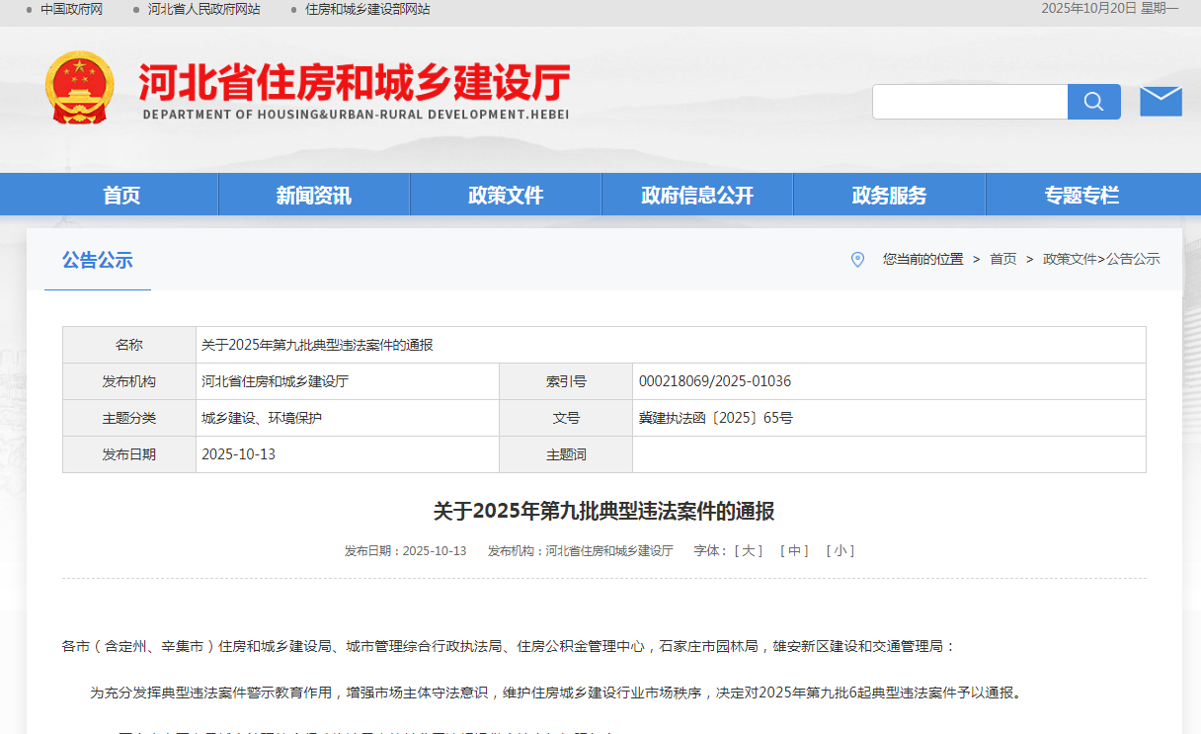Open the 首页 navigation menu item
The width and height of the screenshot is (1201, 734).
pyautogui.click(x=121, y=196)
